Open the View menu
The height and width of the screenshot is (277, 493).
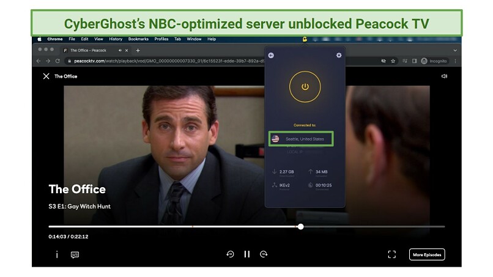[98, 39]
